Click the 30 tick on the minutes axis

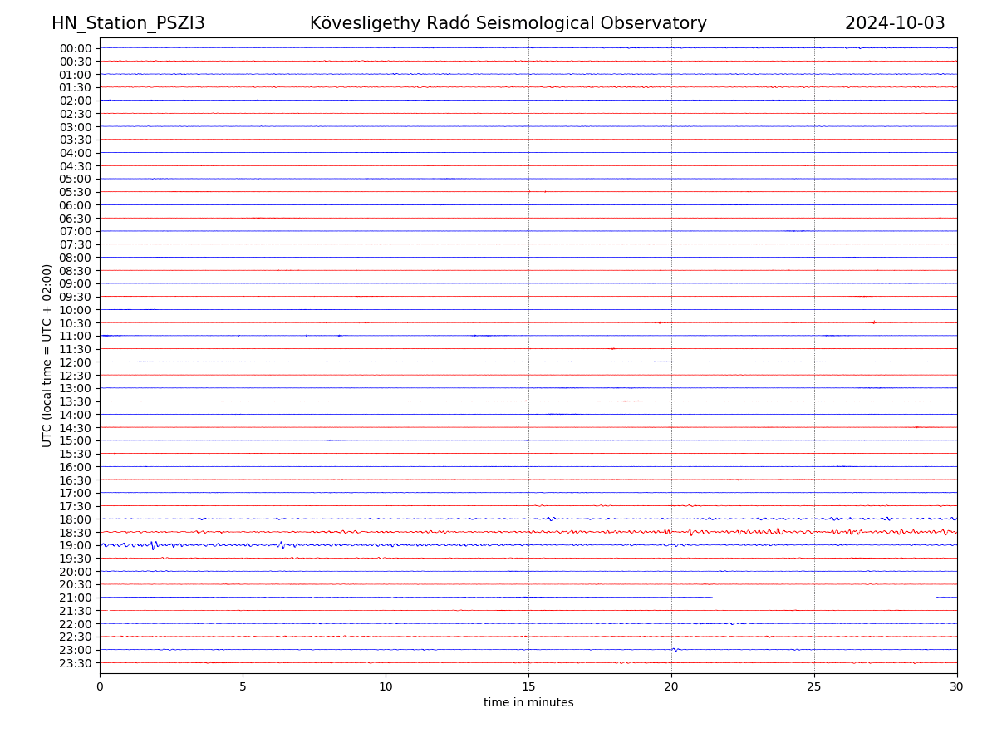[957, 686]
